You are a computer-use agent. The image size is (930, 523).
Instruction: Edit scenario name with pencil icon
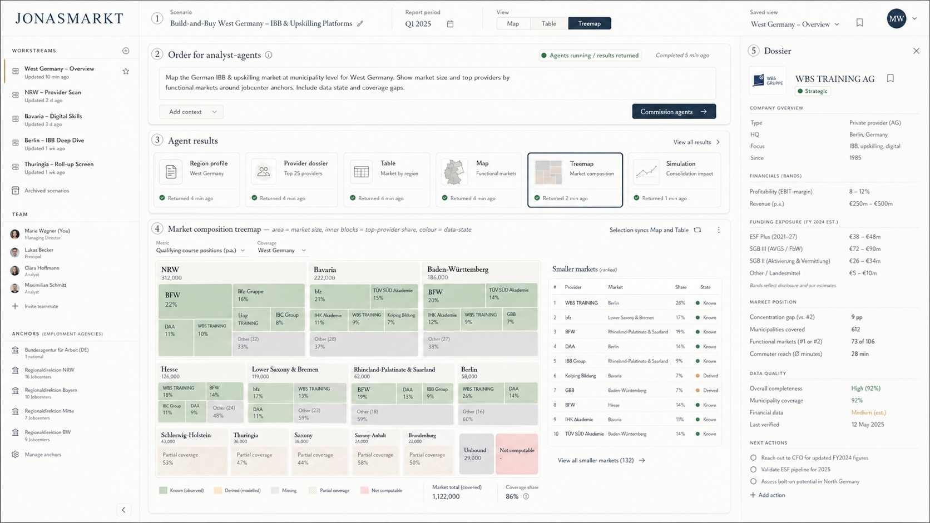tap(360, 23)
